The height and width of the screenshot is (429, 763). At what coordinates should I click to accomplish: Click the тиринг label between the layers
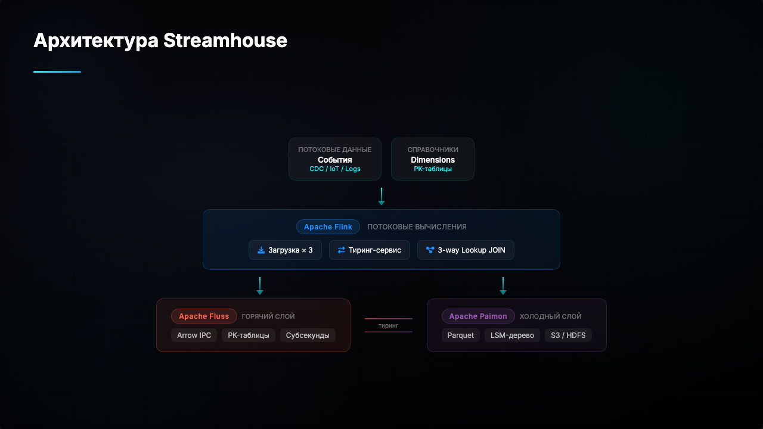tap(388, 326)
